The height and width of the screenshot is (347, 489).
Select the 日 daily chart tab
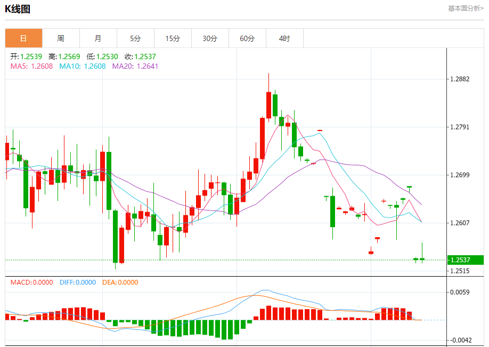pyautogui.click(x=23, y=38)
